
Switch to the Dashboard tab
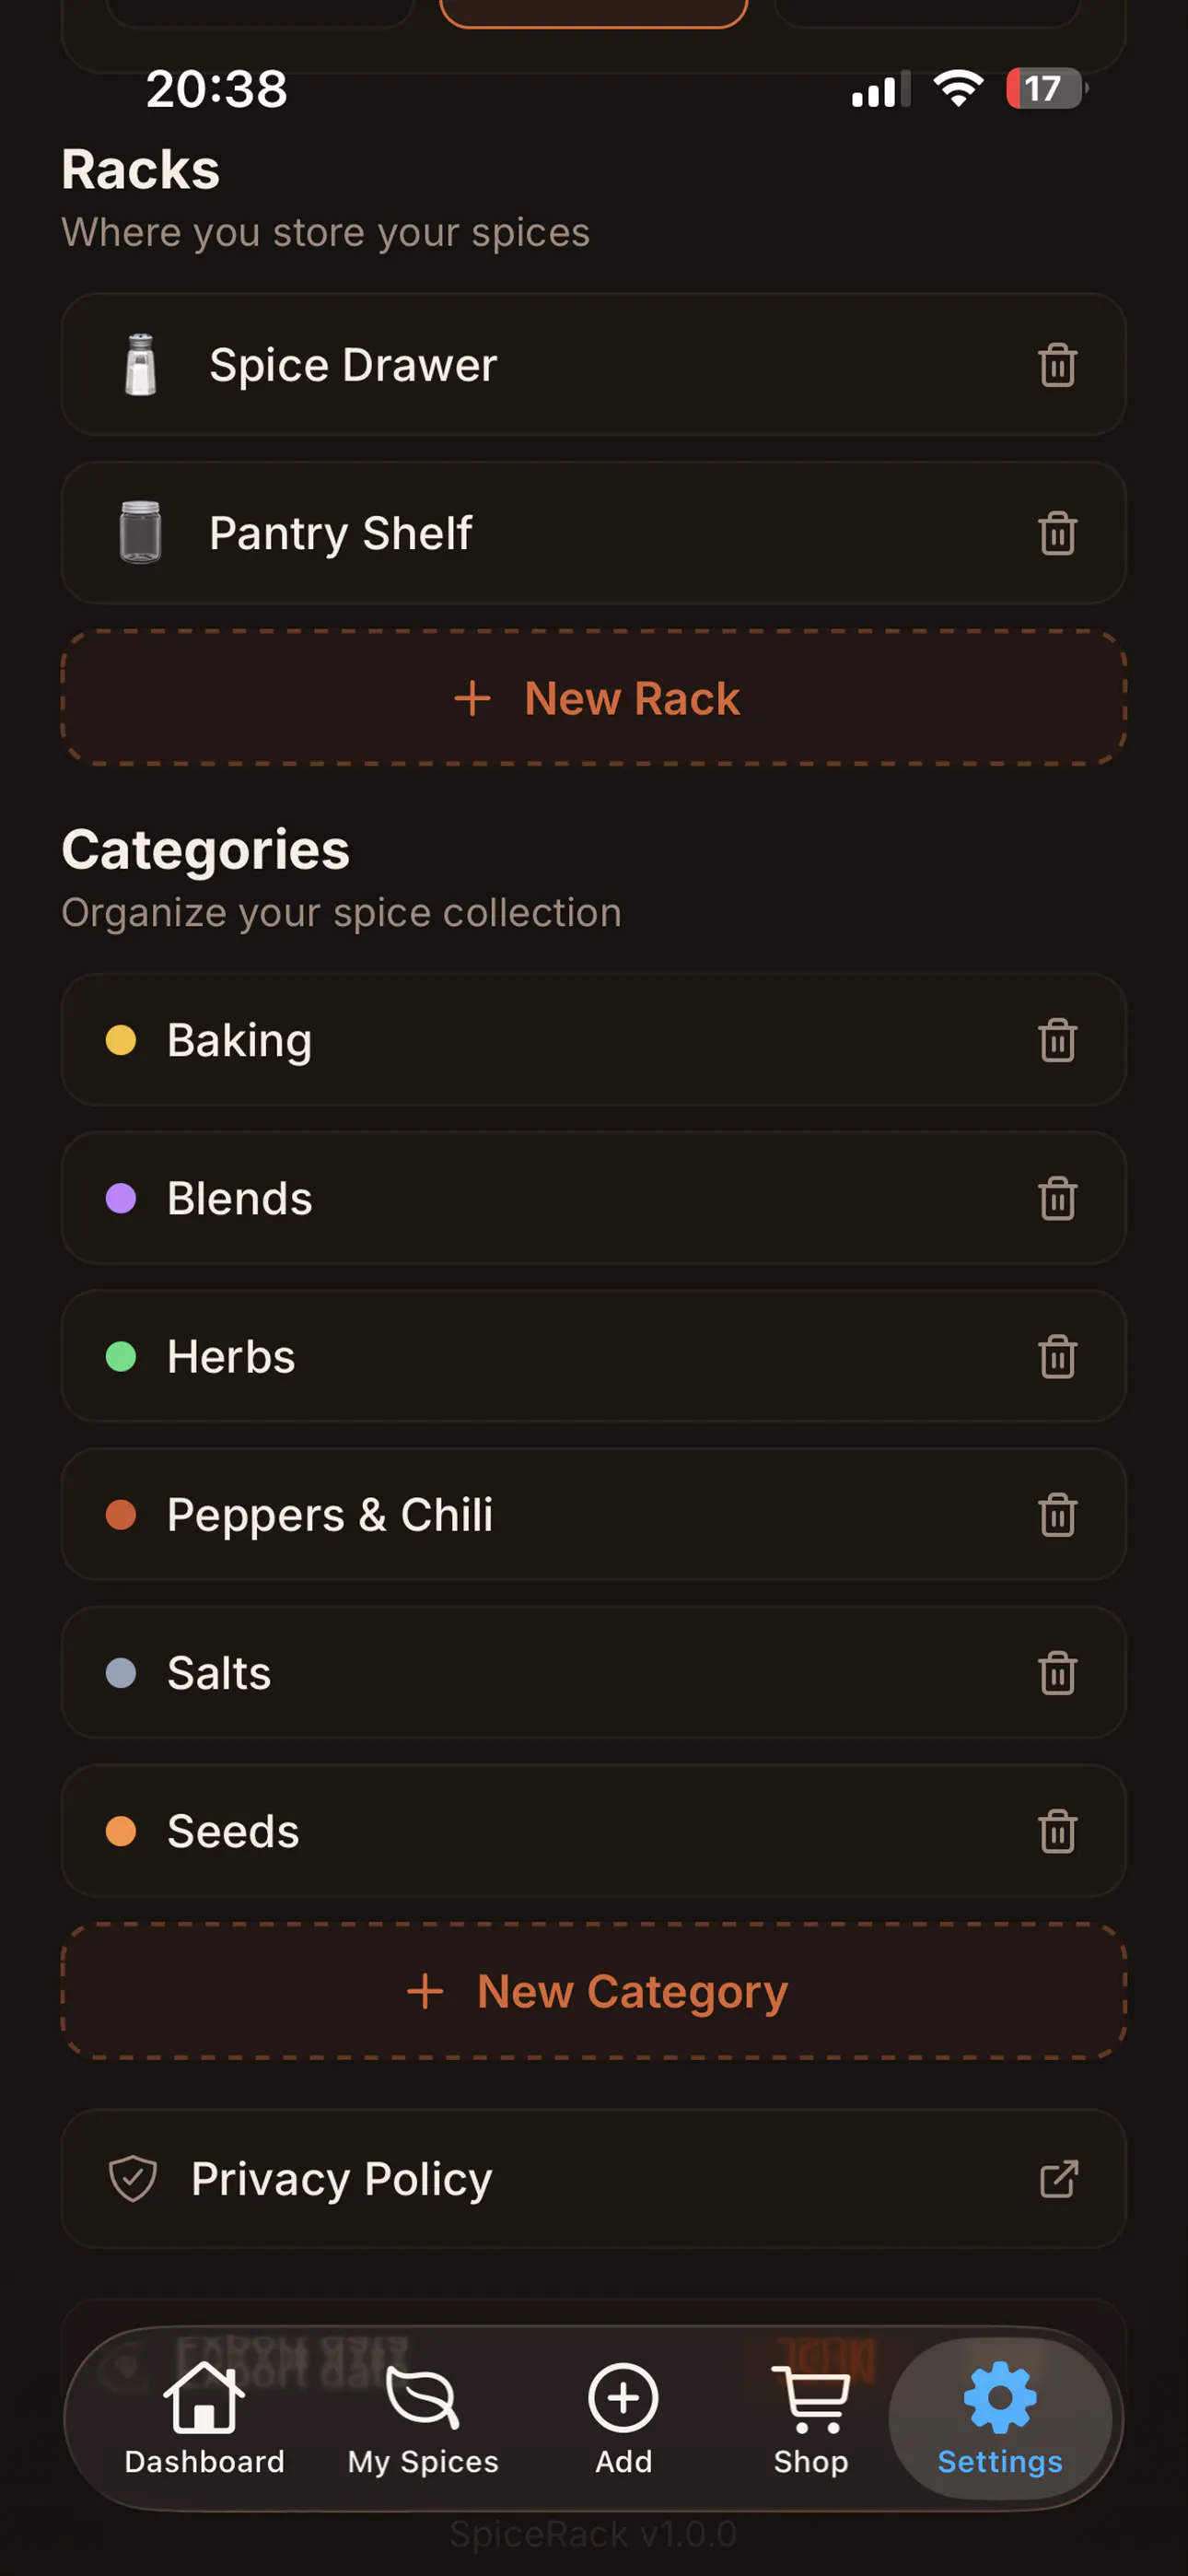pyautogui.click(x=204, y=2419)
